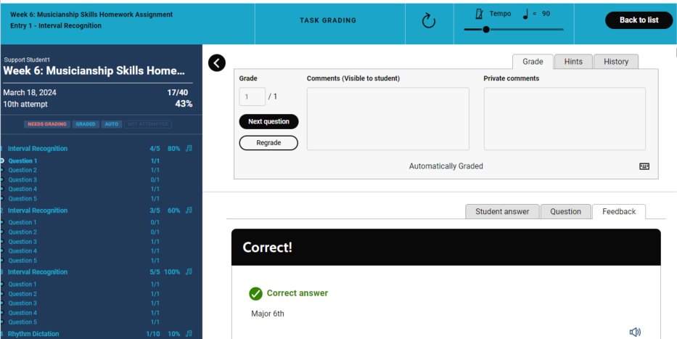
Task: Click the refresh circular arrow icon
Action: point(428,21)
